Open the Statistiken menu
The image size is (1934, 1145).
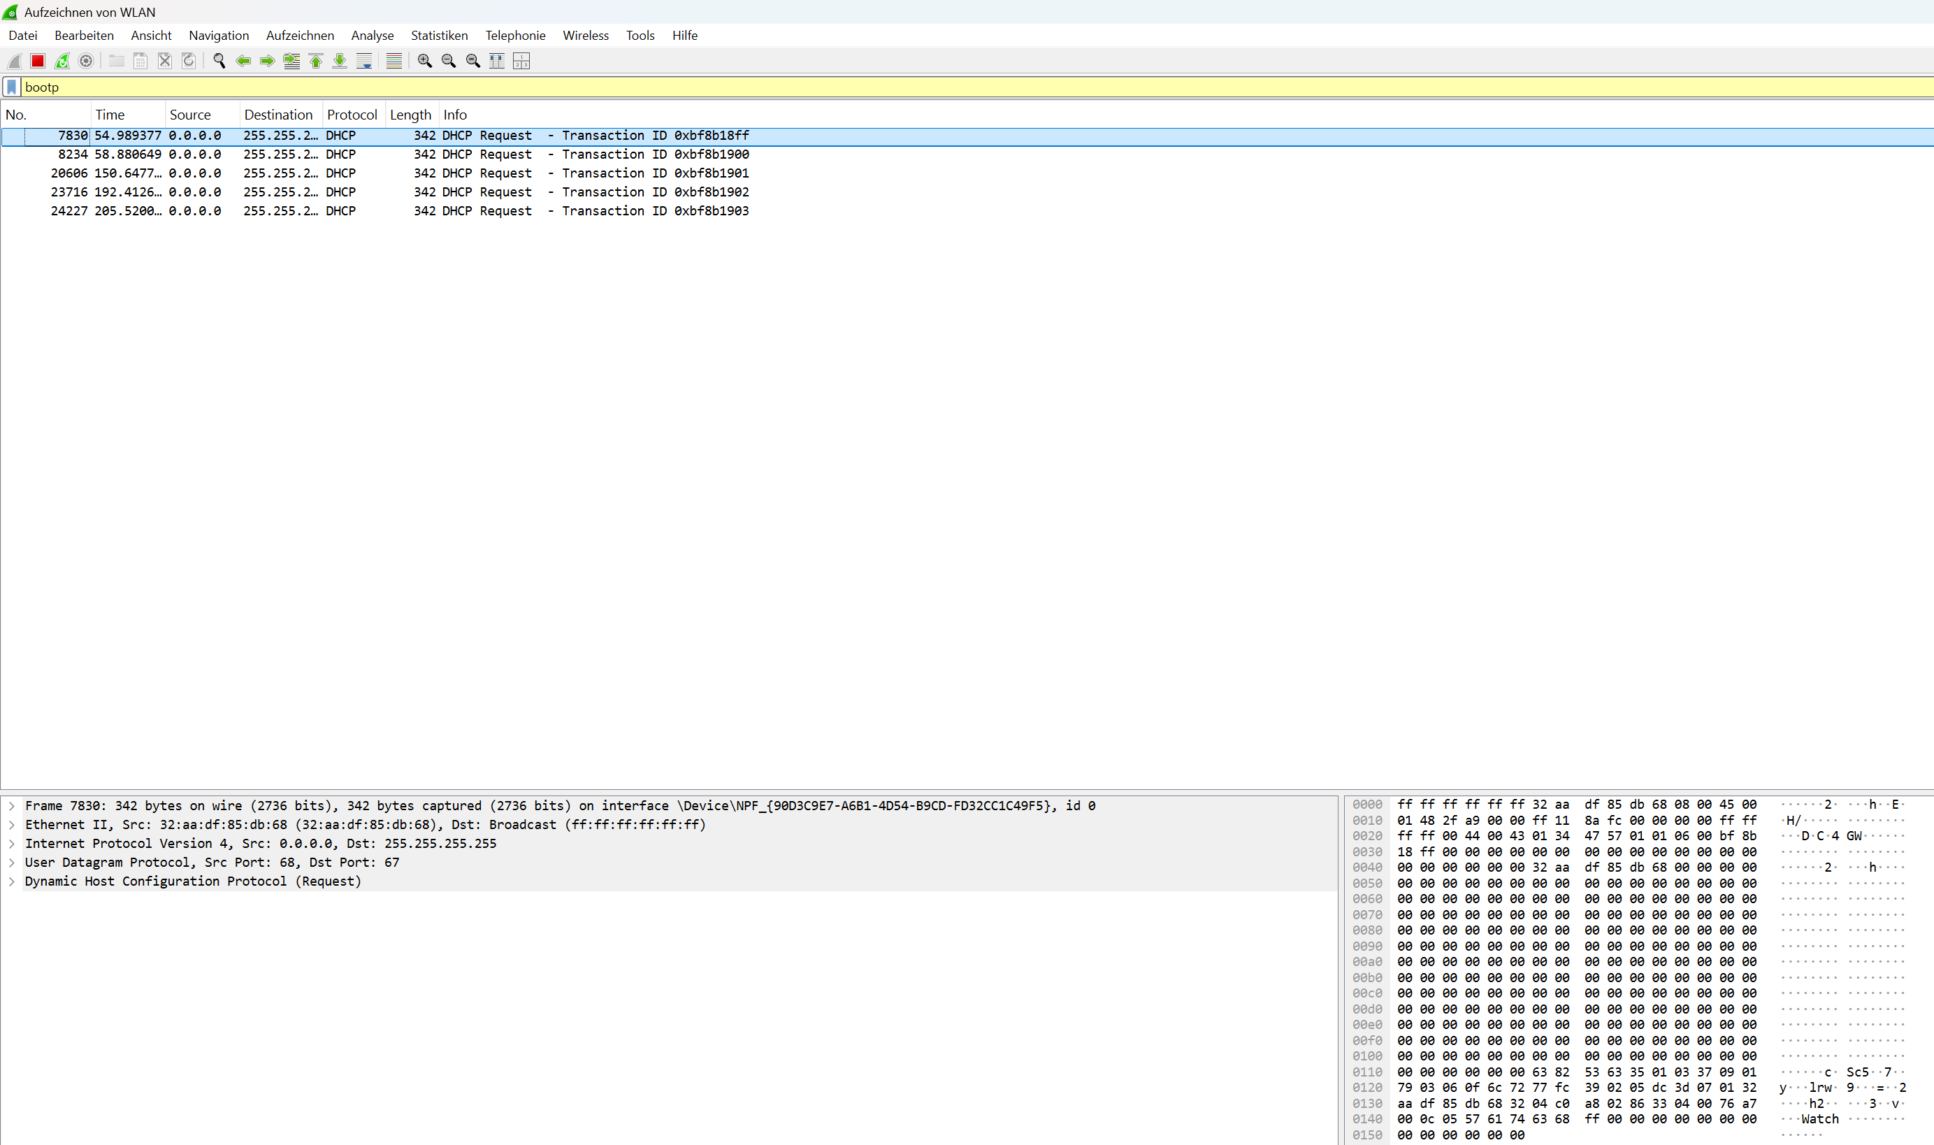point(439,36)
